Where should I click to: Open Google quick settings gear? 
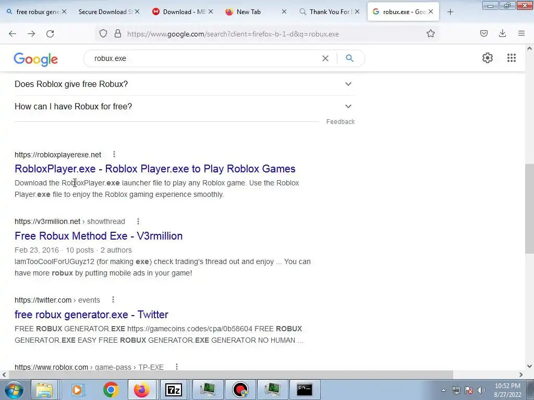488,58
